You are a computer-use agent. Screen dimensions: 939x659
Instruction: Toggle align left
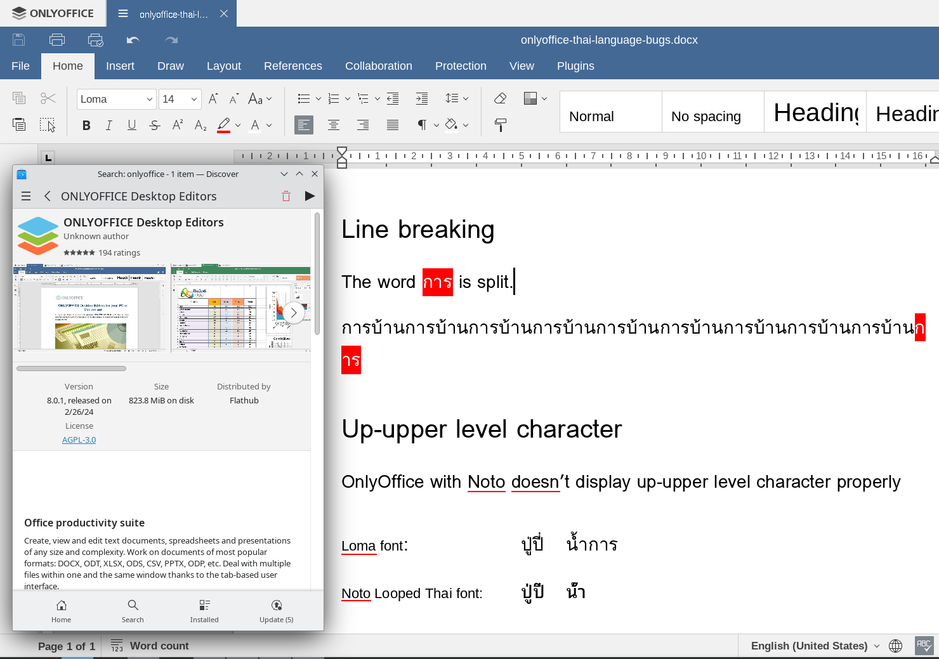click(304, 125)
